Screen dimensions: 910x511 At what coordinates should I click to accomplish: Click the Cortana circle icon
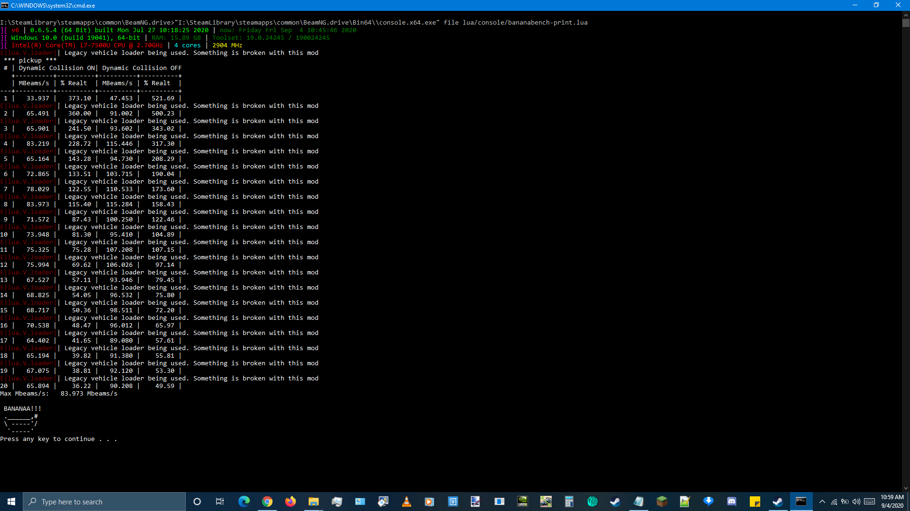(x=197, y=502)
